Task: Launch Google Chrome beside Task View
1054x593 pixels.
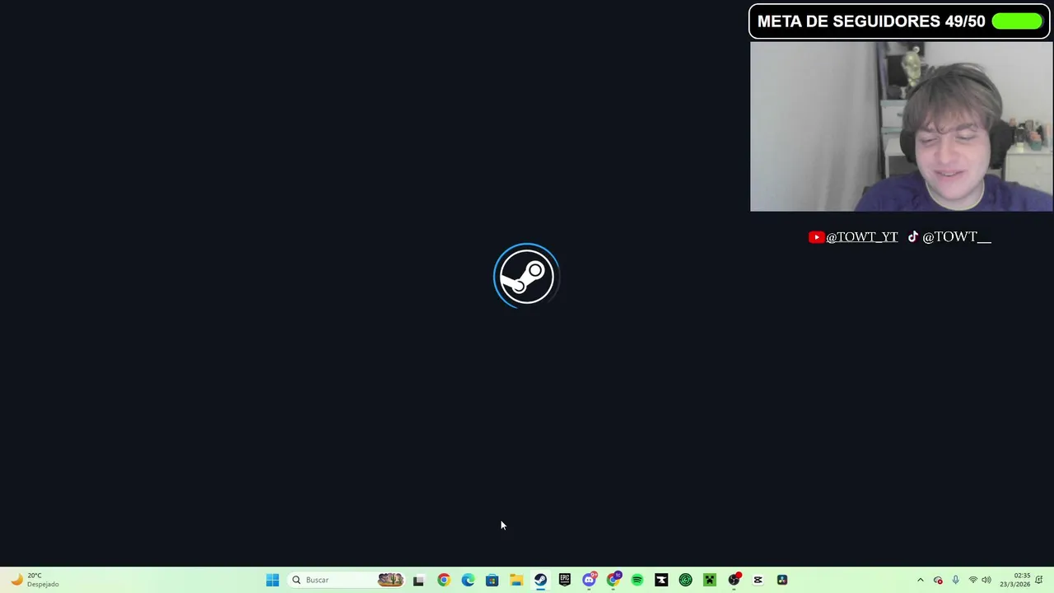Action: (x=444, y=580)
